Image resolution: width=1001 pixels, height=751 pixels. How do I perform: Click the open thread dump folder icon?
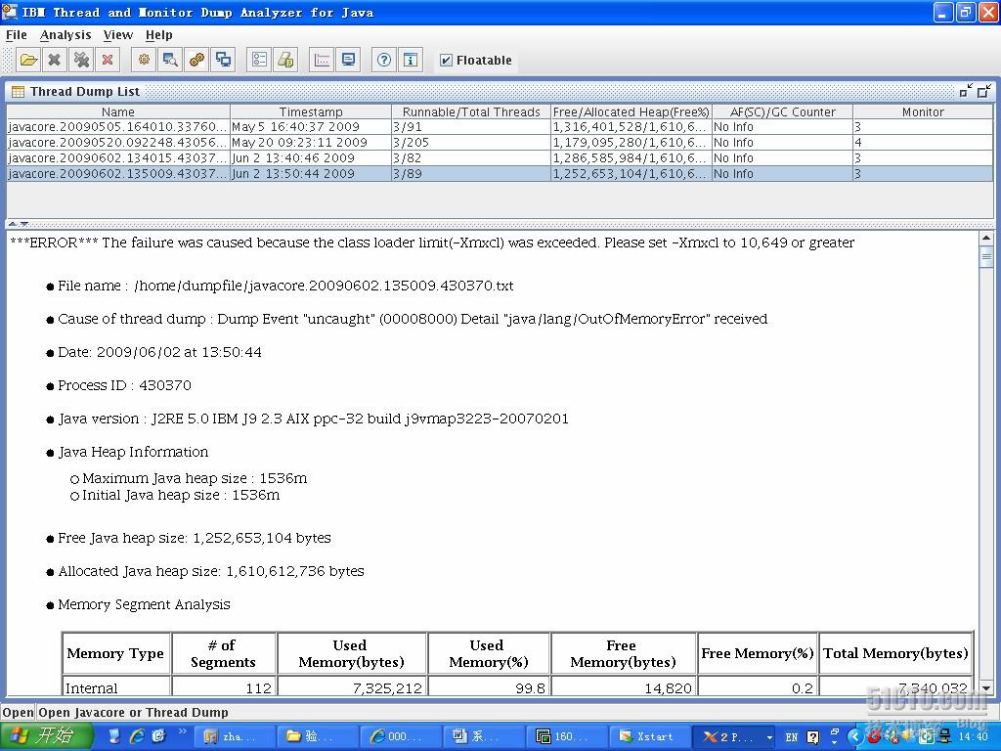[x=28, y=60]
